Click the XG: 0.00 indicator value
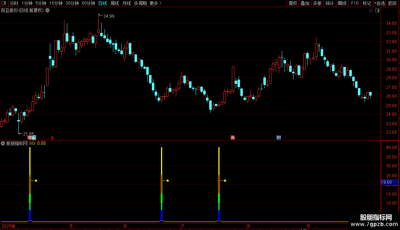 (x=37, y=143)
